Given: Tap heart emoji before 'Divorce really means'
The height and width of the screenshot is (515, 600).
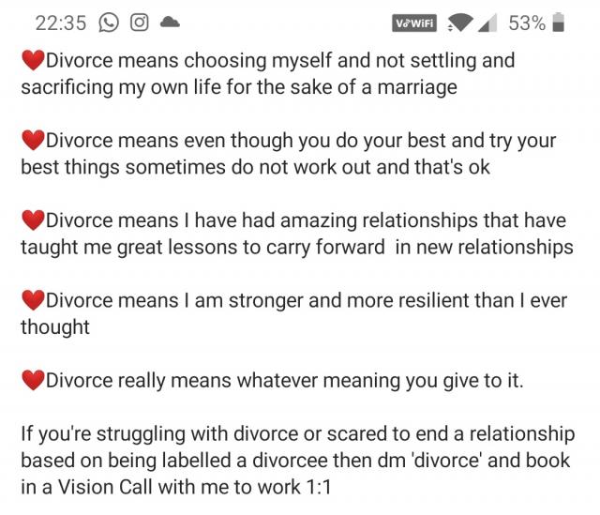Looking at the screenshot, I should 34,380.
